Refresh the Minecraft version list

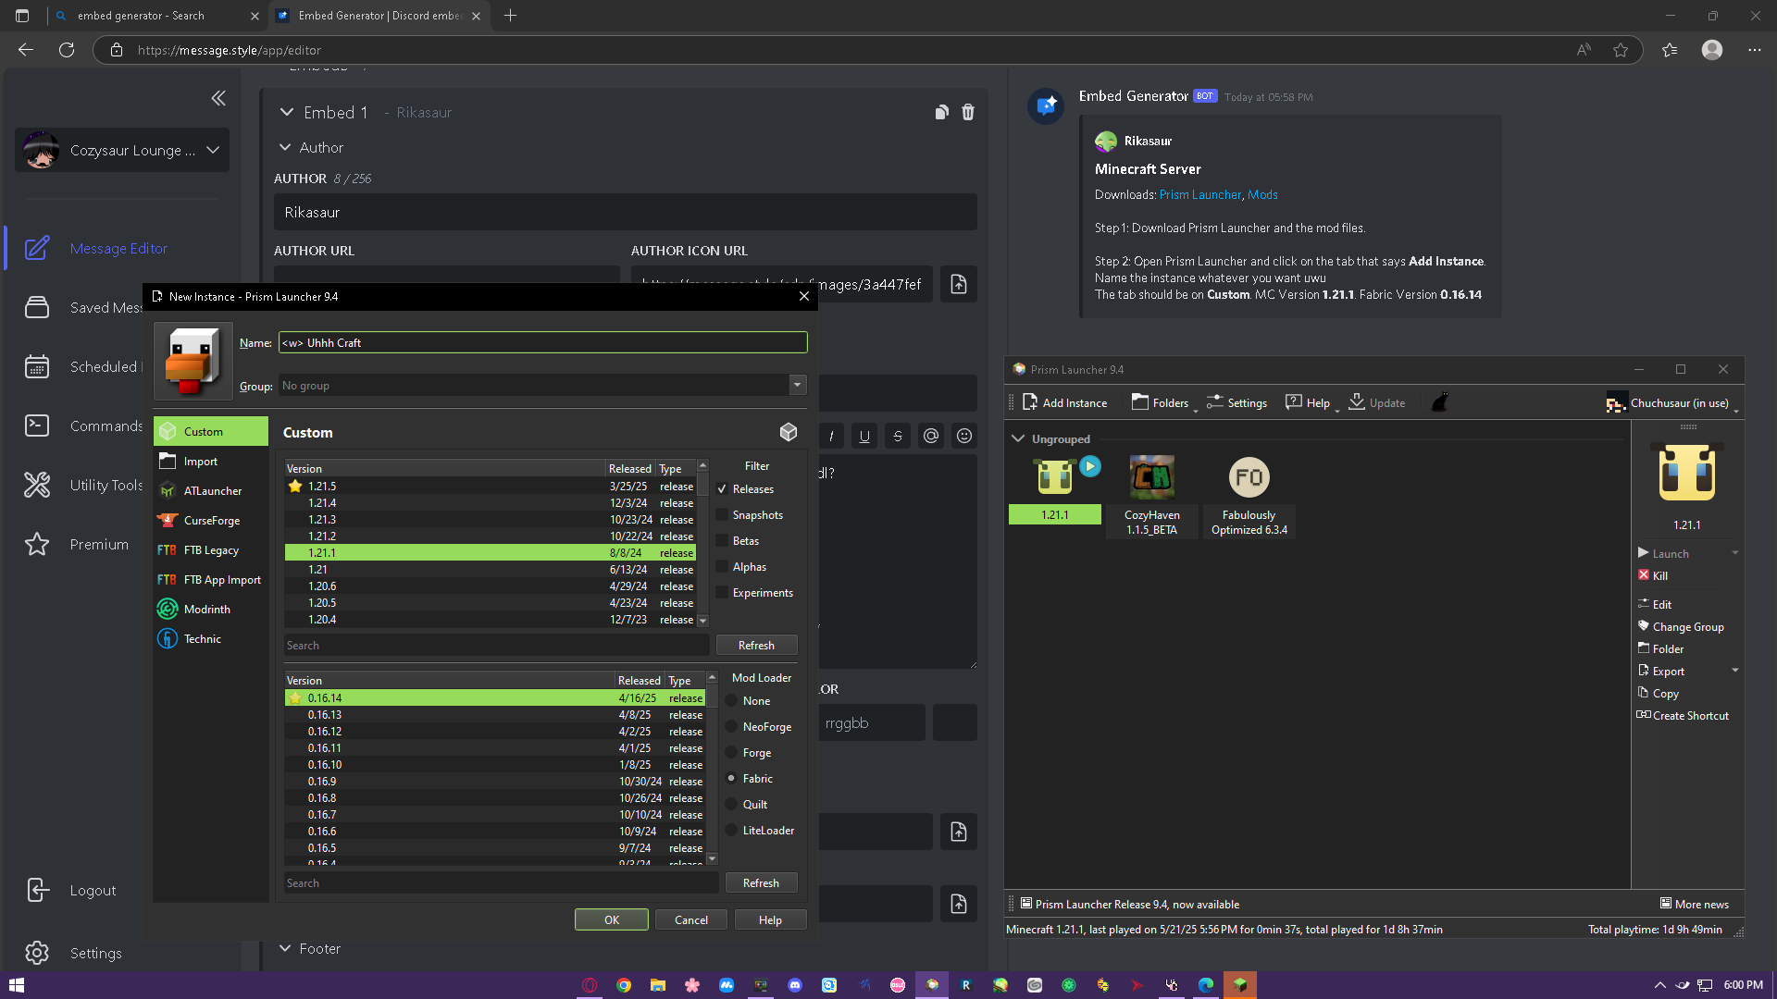(x=756, y=645)
